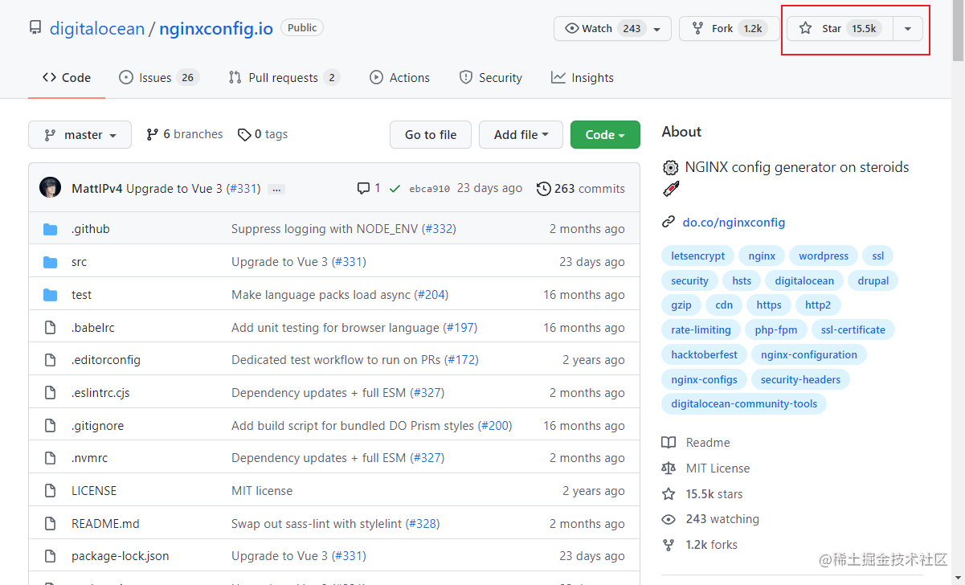Select digitalocean-community-tools topic tag
Screen dimensions: 965x585
(x=744, y=404)
